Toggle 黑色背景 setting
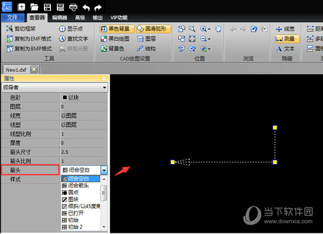The height and width of the screenshot is (234, 323). tap(117, 29)
